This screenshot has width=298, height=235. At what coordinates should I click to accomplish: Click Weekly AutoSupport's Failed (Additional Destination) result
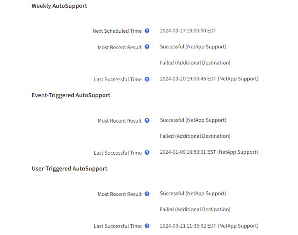(x=195, y=63)
